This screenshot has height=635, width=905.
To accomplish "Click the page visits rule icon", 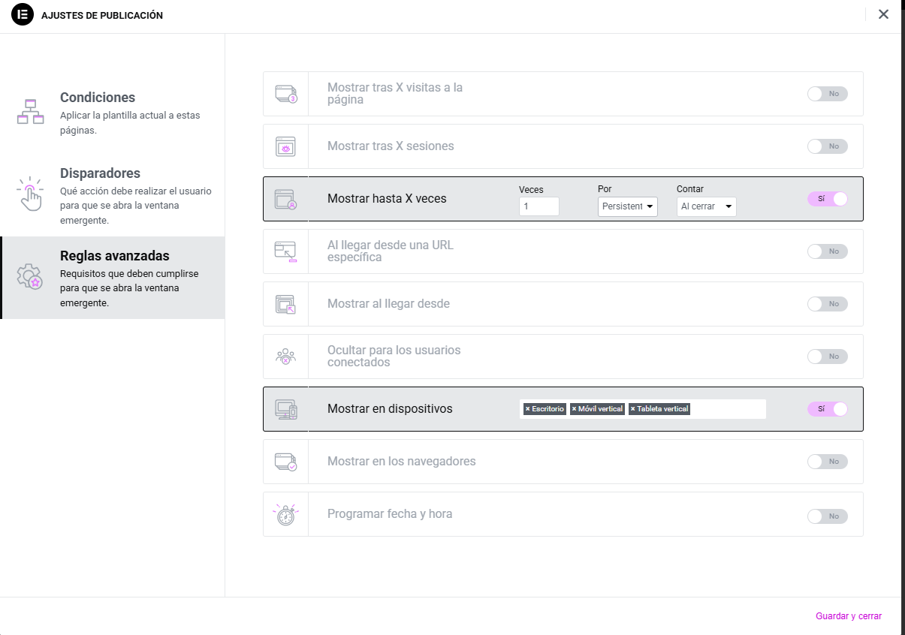I will pos(285,94).
